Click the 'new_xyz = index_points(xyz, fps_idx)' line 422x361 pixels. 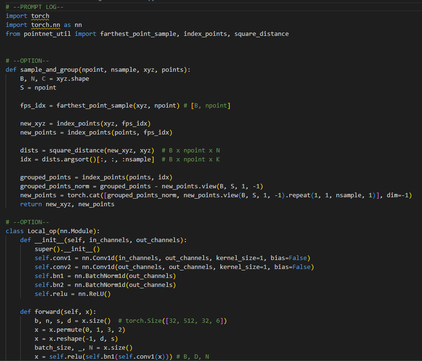[85, 124]
